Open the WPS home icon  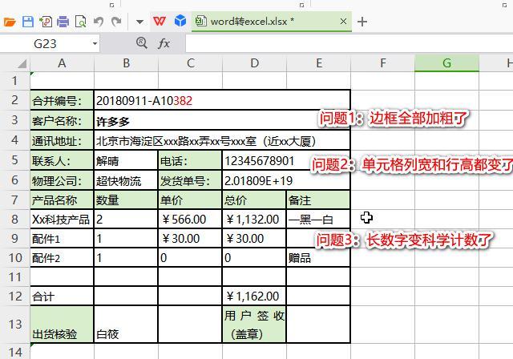[x=160, y=22]
